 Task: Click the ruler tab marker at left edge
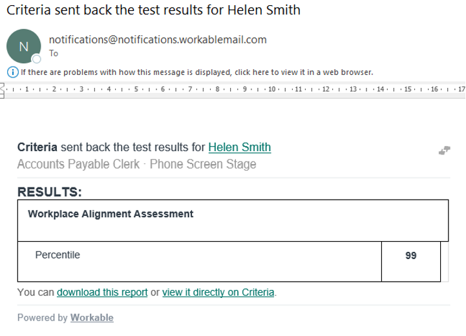pos(3,89)
